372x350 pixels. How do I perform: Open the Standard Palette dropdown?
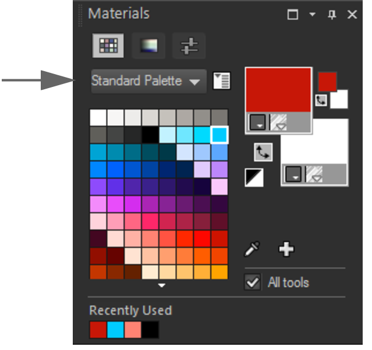(149, 81)
